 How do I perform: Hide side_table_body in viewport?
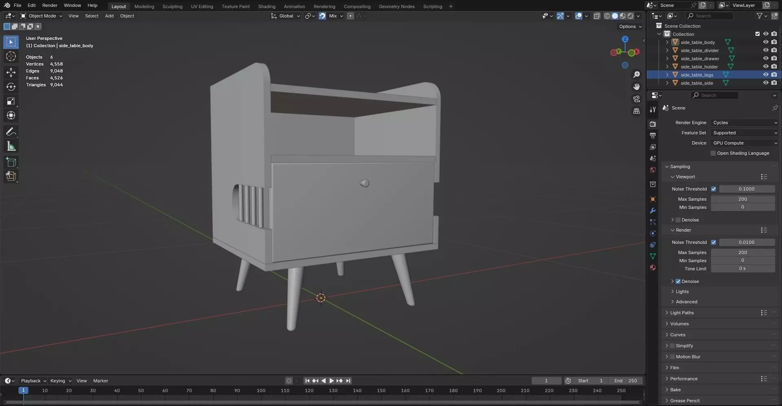[766, 42]
